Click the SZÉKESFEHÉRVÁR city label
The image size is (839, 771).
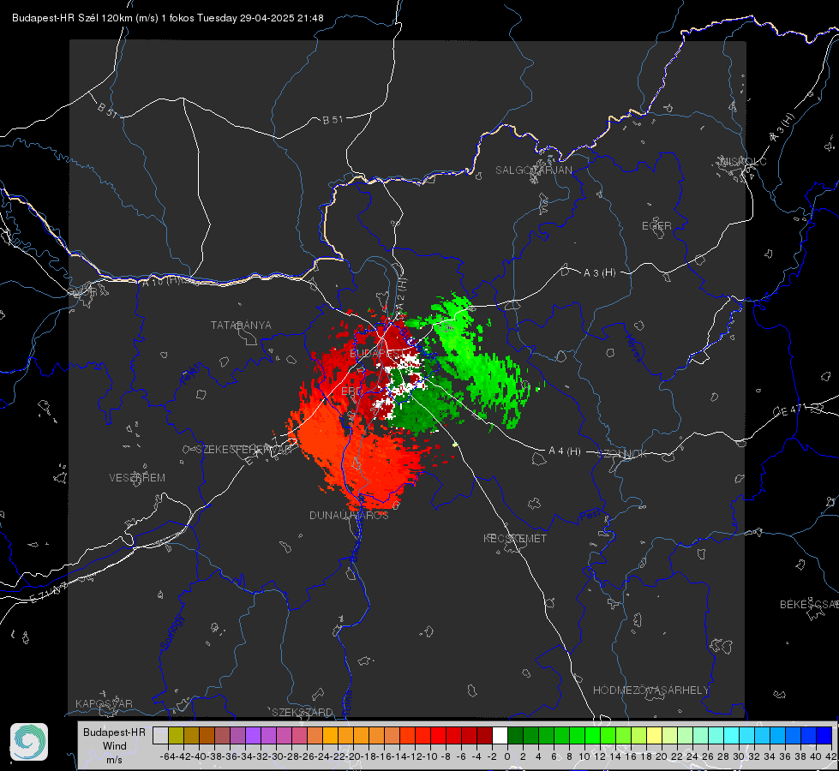(243, 450)
